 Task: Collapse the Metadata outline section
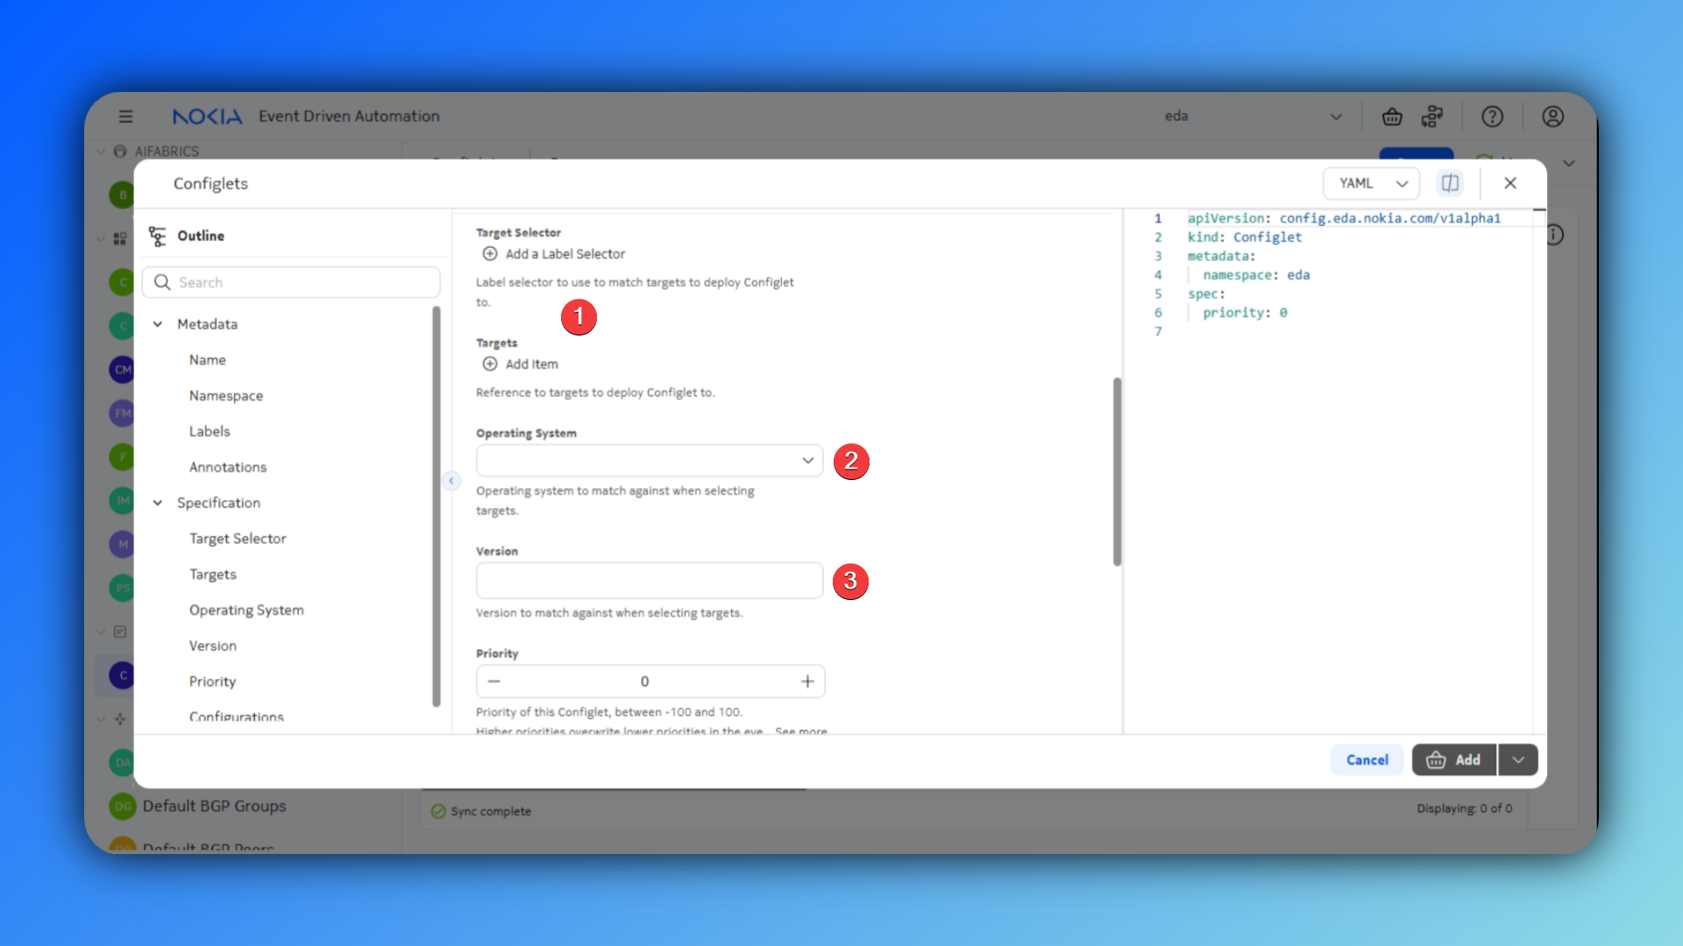pos(158,324)
